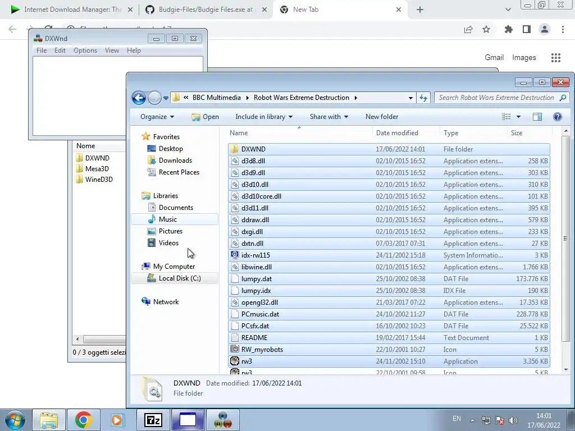Open Local Disk (C:) in navigation pane

(180, 278)
